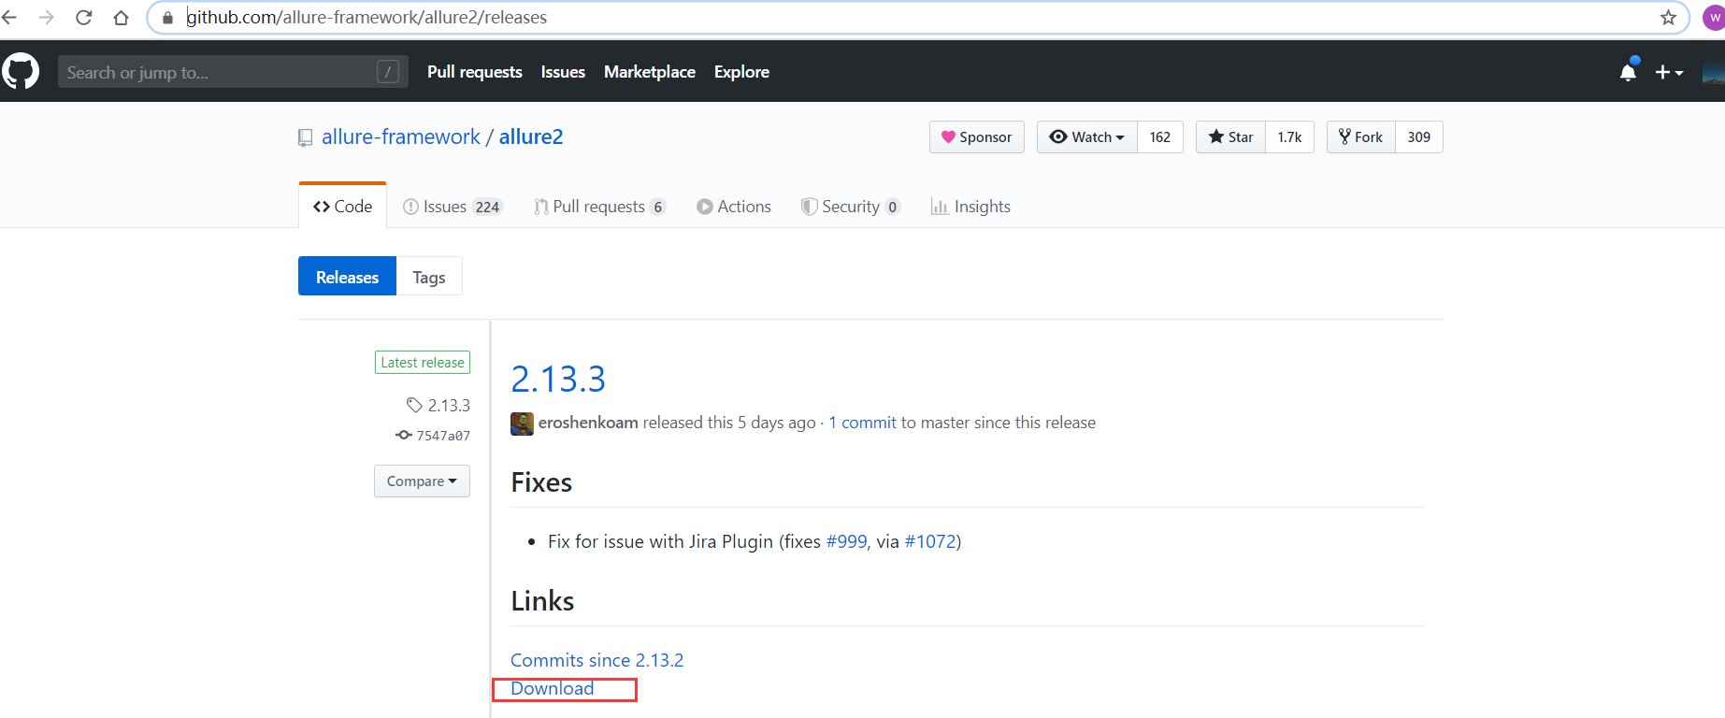
Task: Open the 2.13.3 tag link
Action: click(438, 405)
